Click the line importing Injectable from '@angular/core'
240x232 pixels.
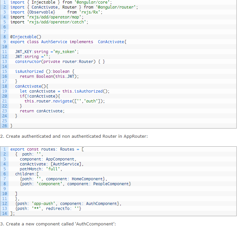[x=61, y=2]
